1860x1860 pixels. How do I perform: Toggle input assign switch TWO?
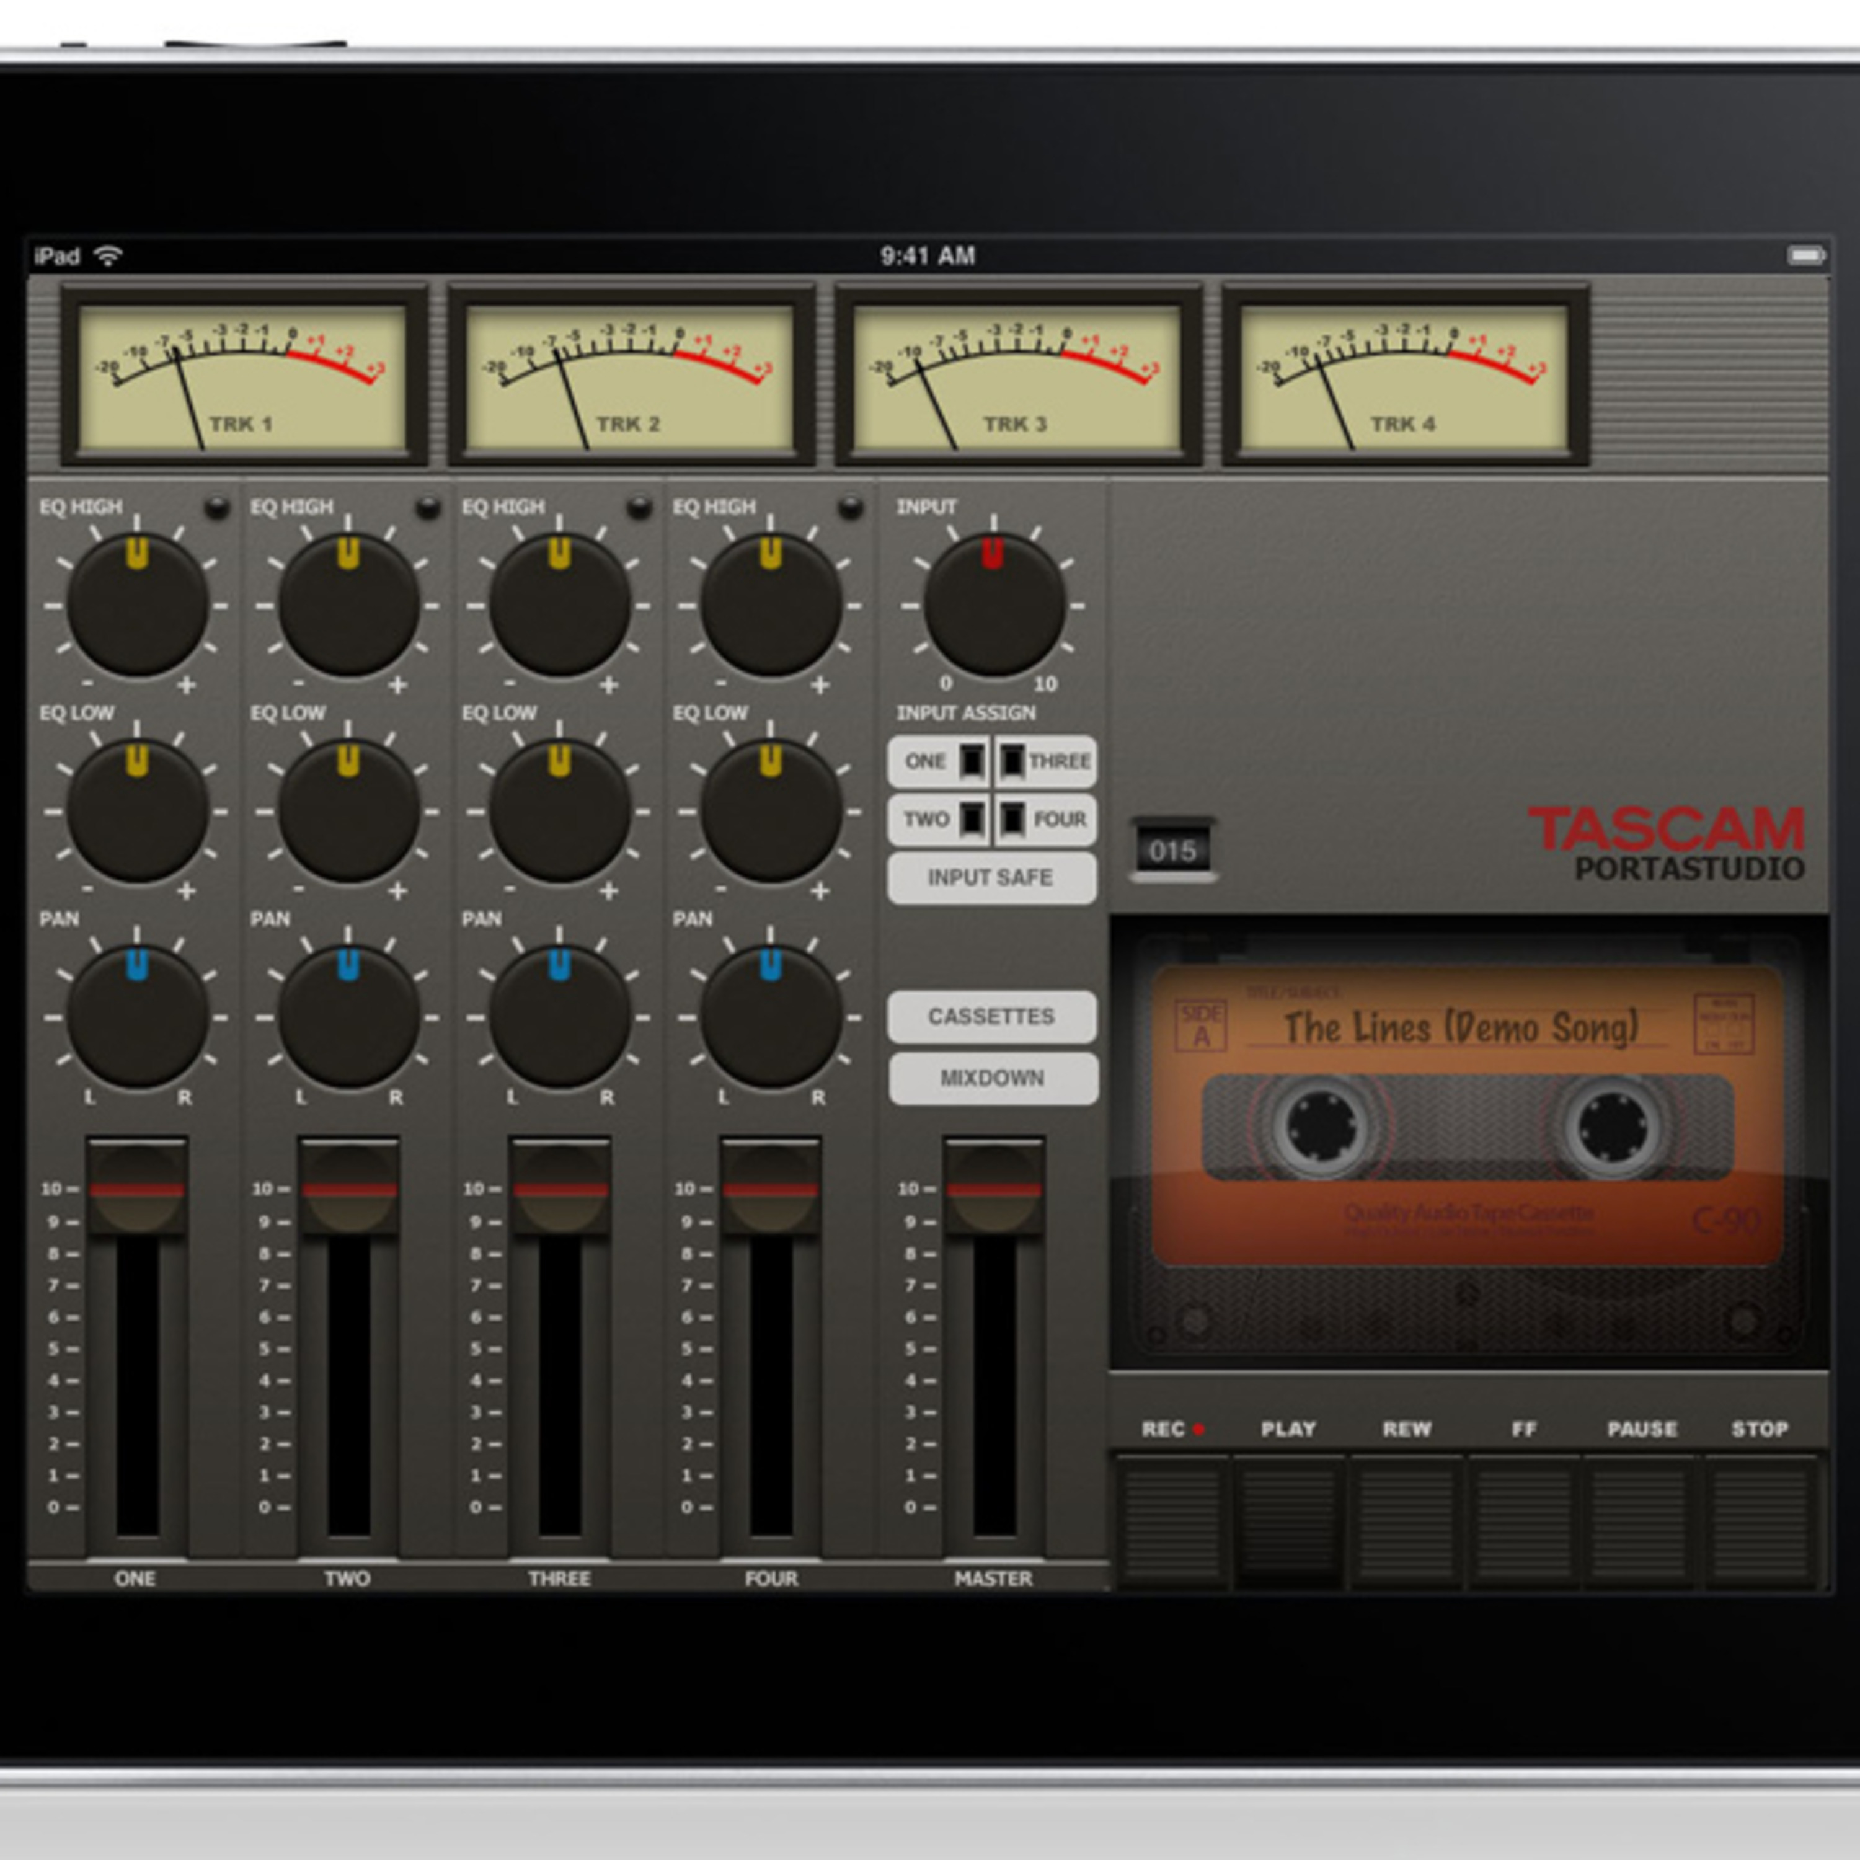[937, 819]
